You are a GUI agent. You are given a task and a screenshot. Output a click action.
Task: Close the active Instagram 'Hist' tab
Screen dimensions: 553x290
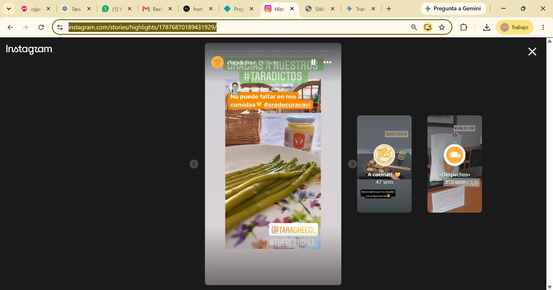point(292,9)
